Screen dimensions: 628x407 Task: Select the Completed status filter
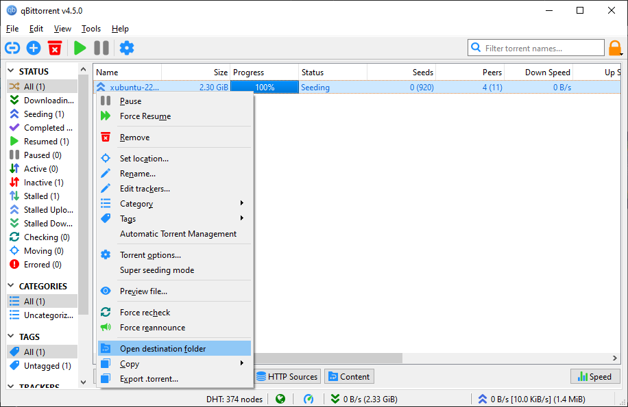43,128
